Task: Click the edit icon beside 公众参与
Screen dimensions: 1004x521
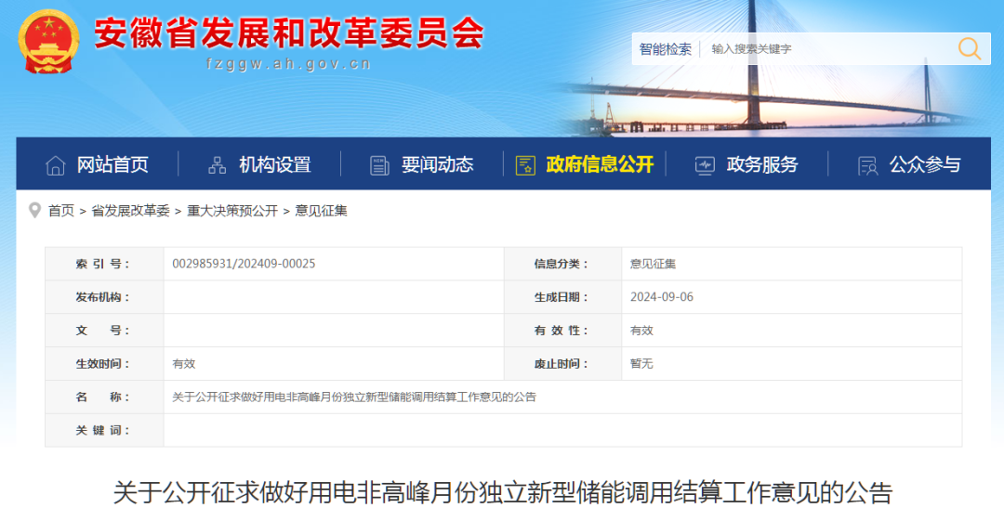Action: point(867,165)
